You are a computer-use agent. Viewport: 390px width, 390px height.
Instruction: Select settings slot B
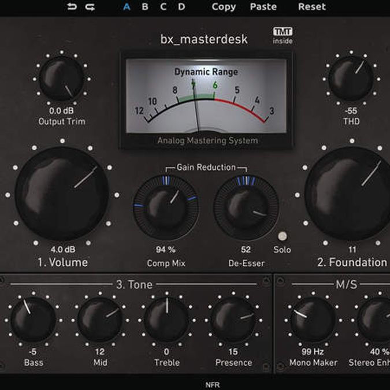145,7
